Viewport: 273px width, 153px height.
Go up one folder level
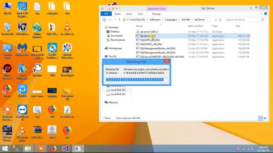pos(119,20)
